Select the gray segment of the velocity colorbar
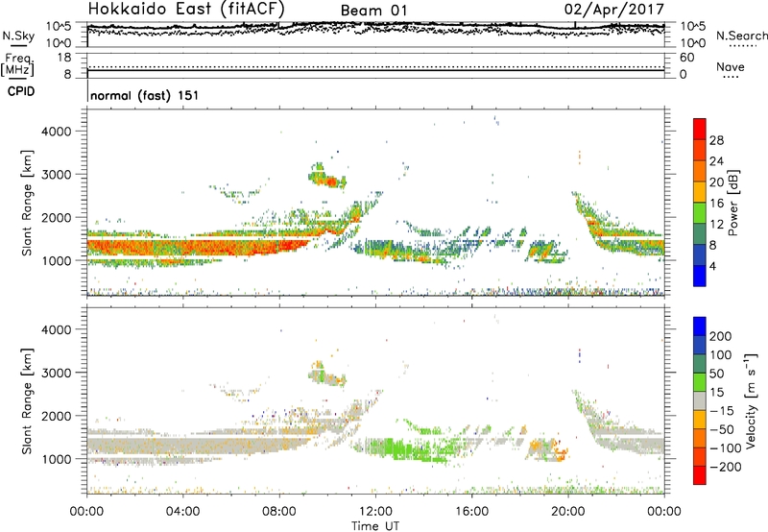 700,400
